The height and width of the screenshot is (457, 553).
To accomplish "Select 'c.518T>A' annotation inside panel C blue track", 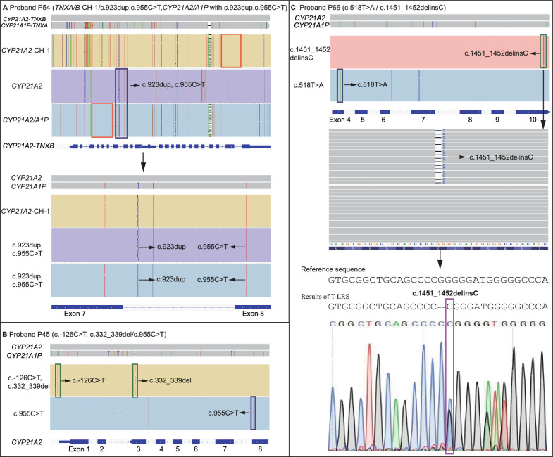I will [x=373, y=85].
